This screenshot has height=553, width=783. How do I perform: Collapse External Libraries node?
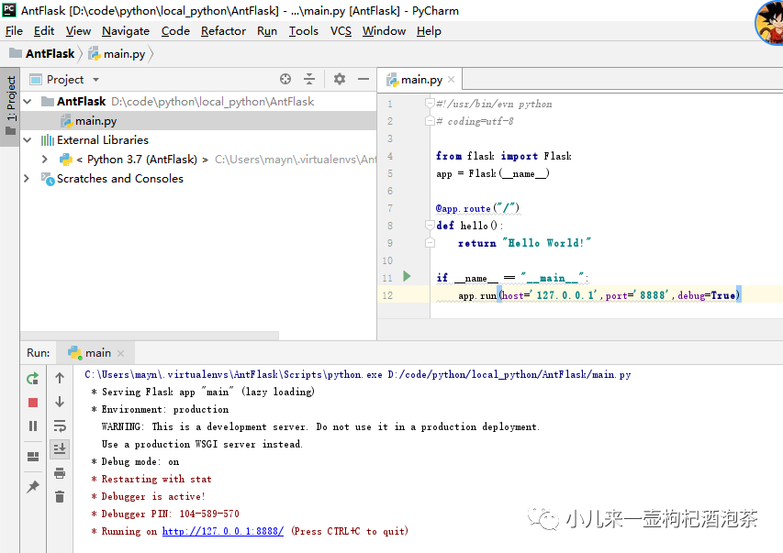tap(28, 140)
